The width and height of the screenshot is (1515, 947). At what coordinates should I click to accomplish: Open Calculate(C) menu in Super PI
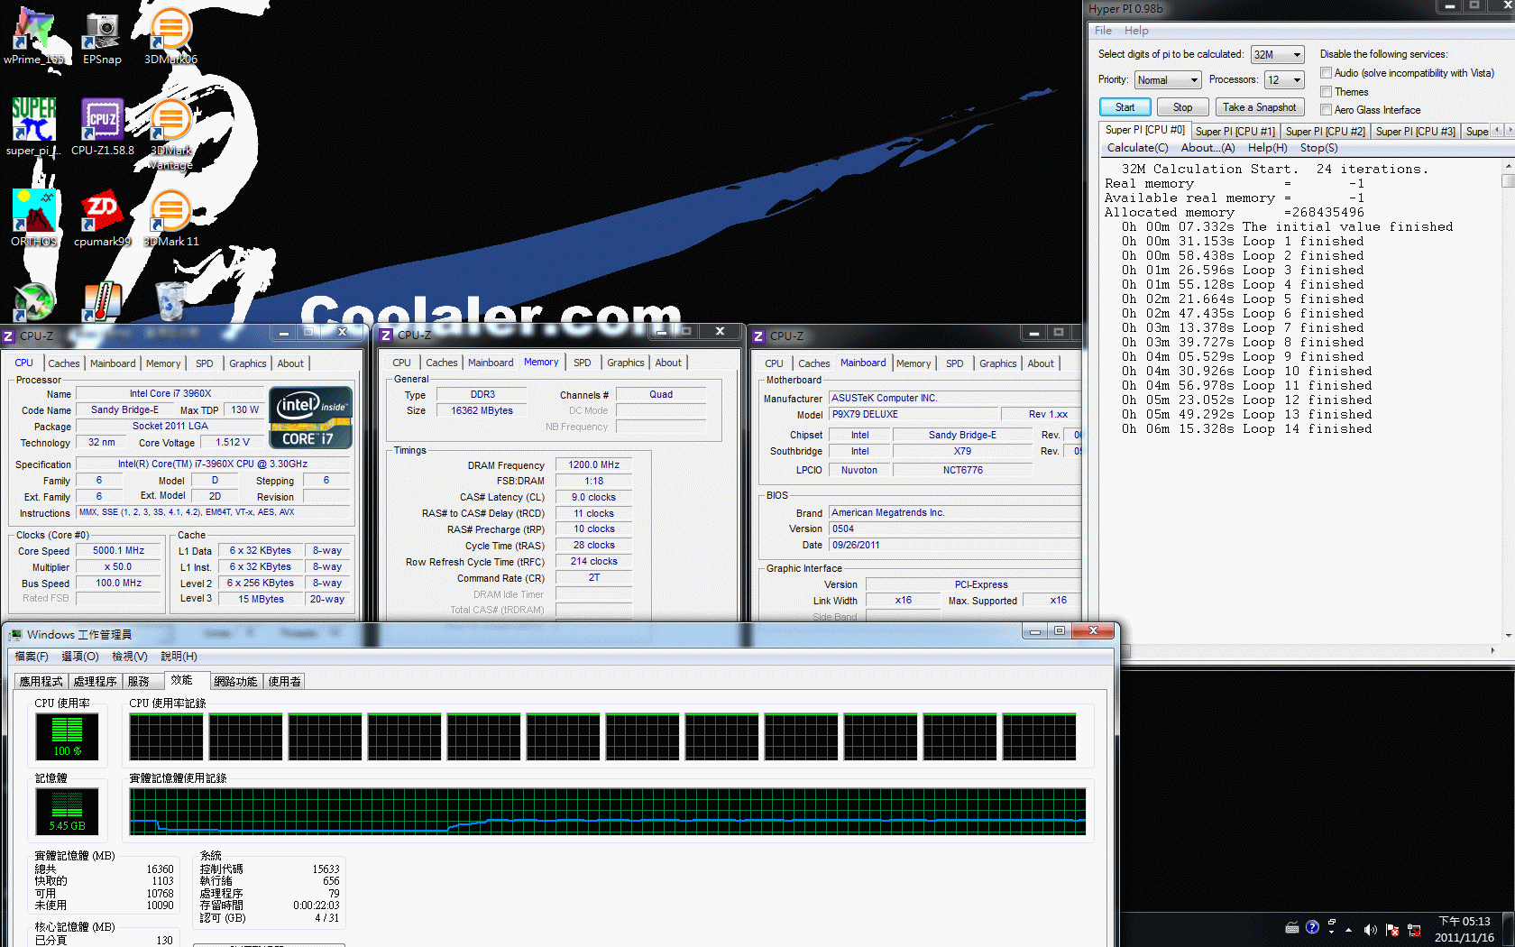(x=1137, y=148)
